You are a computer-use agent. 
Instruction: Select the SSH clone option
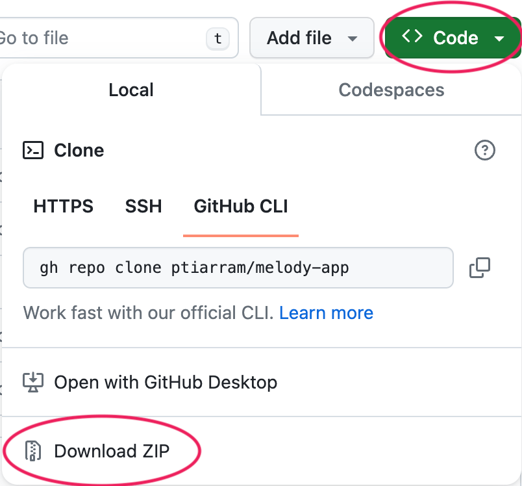(x=143, y=206)
